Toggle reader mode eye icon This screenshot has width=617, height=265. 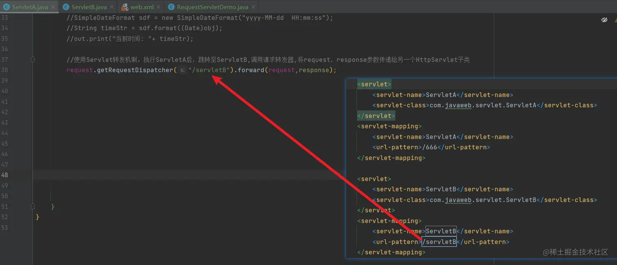[x=604, y=20]
